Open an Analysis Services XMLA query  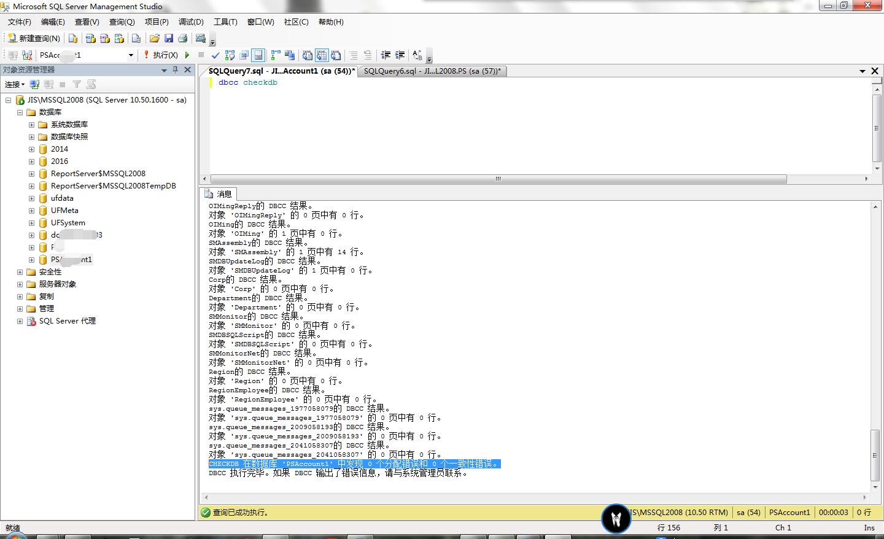(119, 38)
